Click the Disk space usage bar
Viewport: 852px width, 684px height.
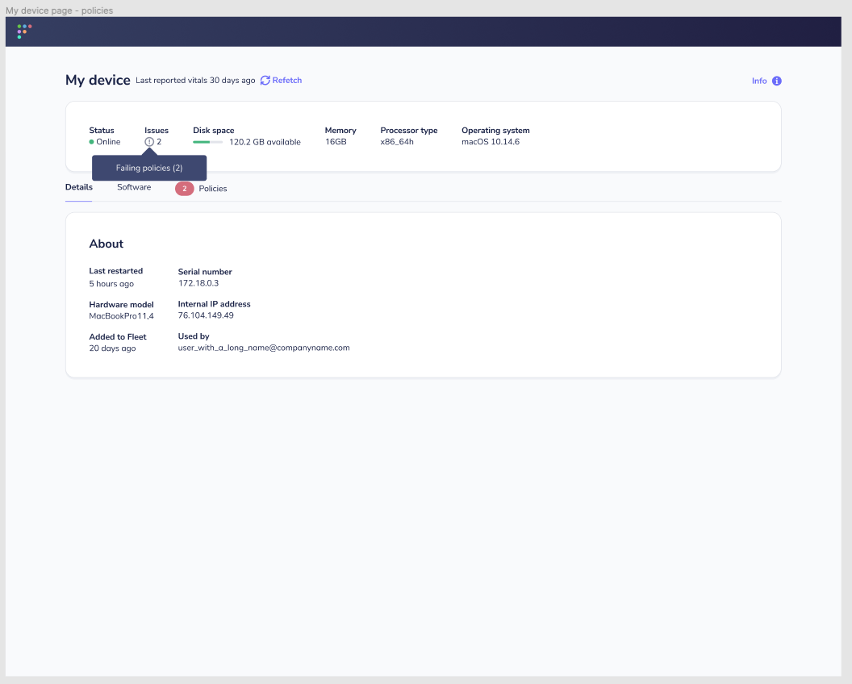(x=207, y=141)
